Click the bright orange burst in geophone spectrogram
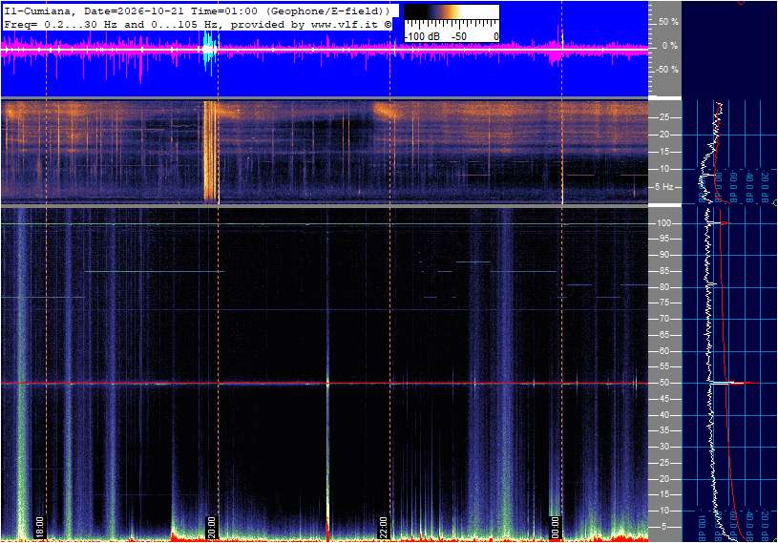 point(211,151)
